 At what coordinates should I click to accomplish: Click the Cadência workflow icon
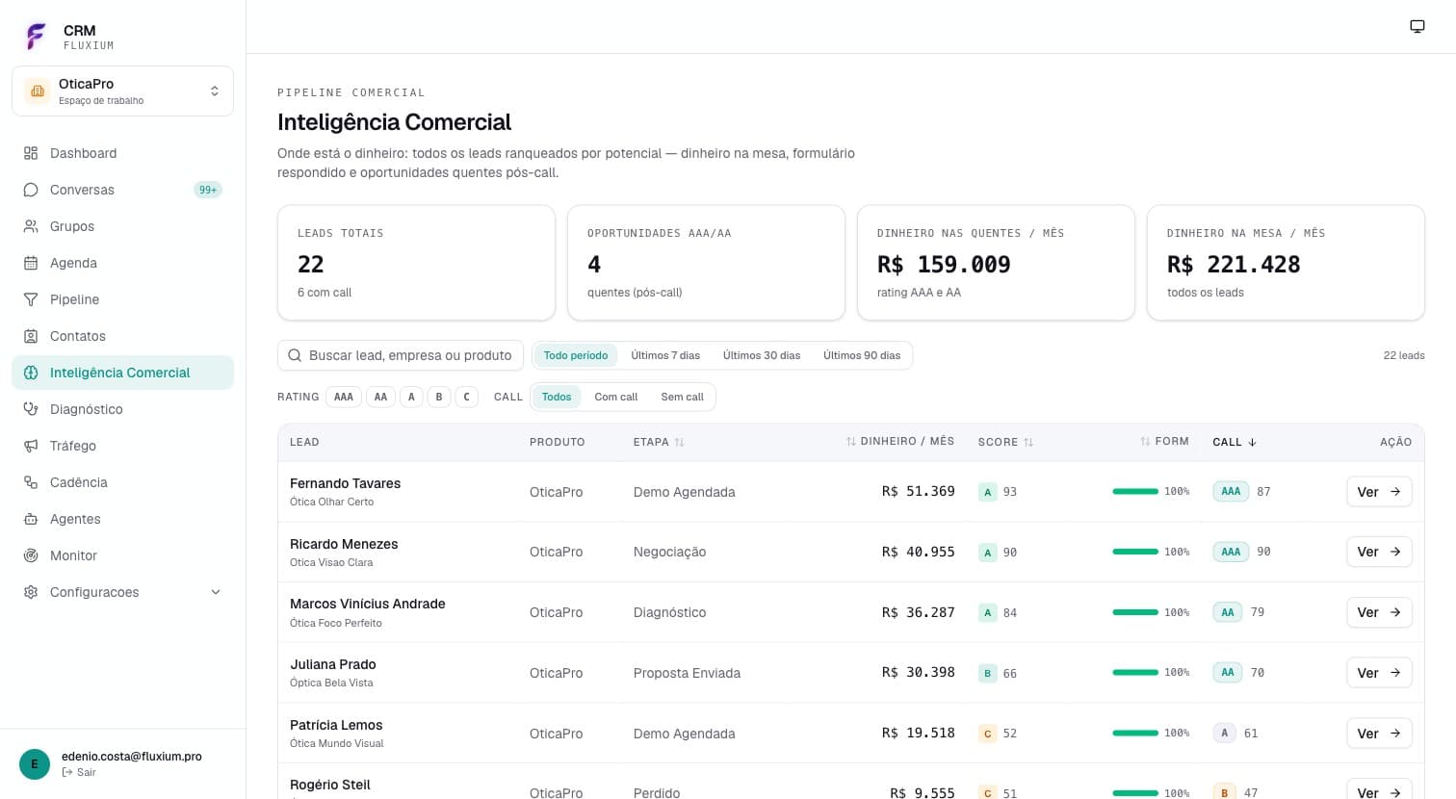pyautogui.click(x=31, y=482)
